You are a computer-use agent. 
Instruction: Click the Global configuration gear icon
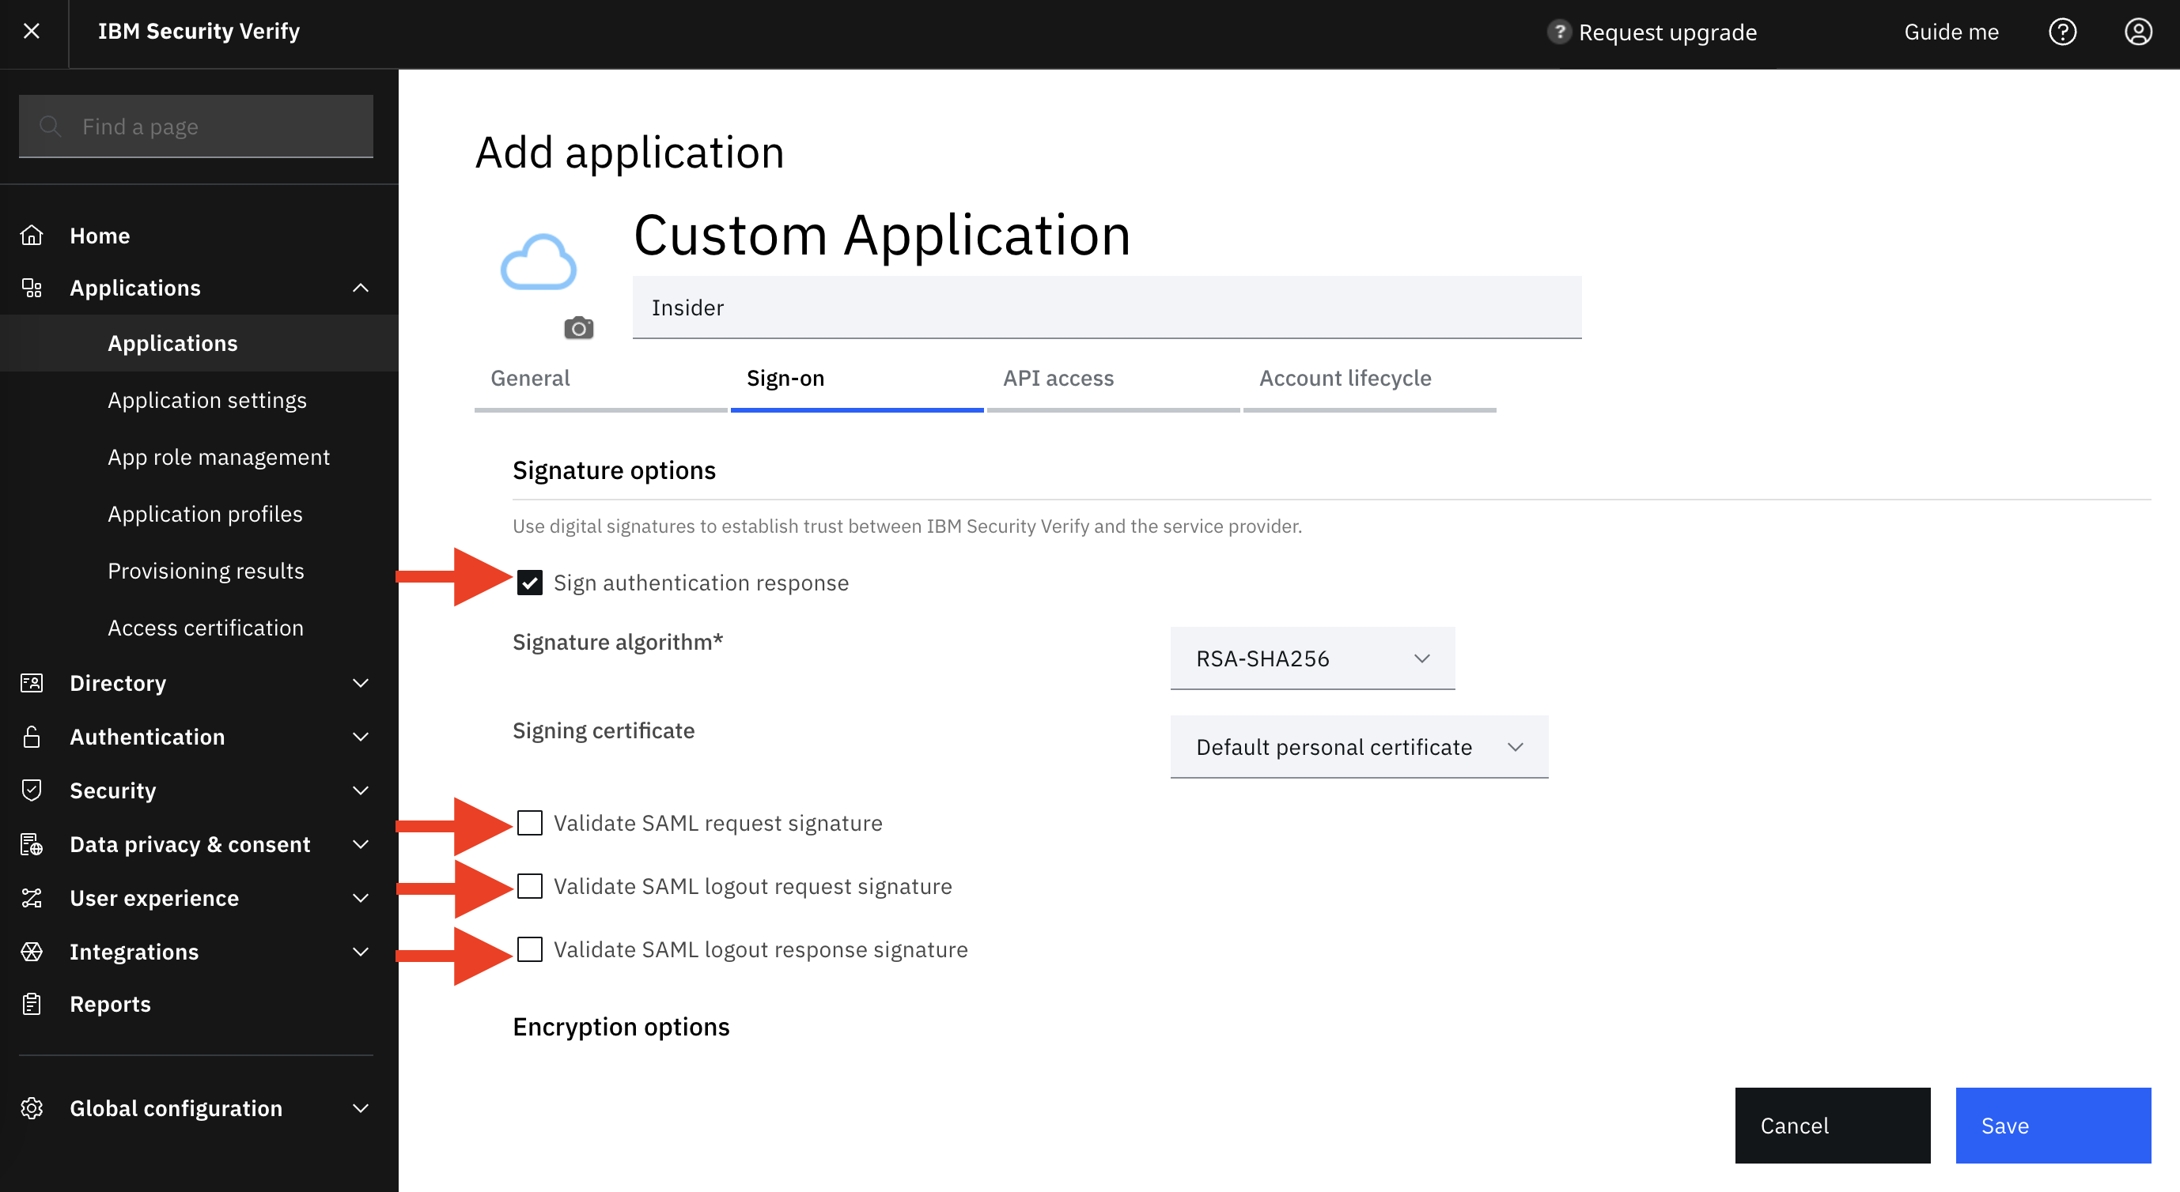(x=32, y=1107)
